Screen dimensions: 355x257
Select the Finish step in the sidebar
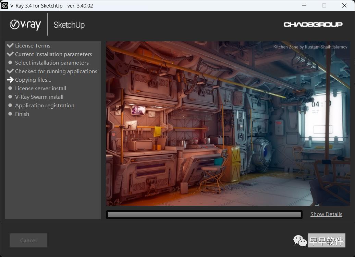click(x=22, y=114)
